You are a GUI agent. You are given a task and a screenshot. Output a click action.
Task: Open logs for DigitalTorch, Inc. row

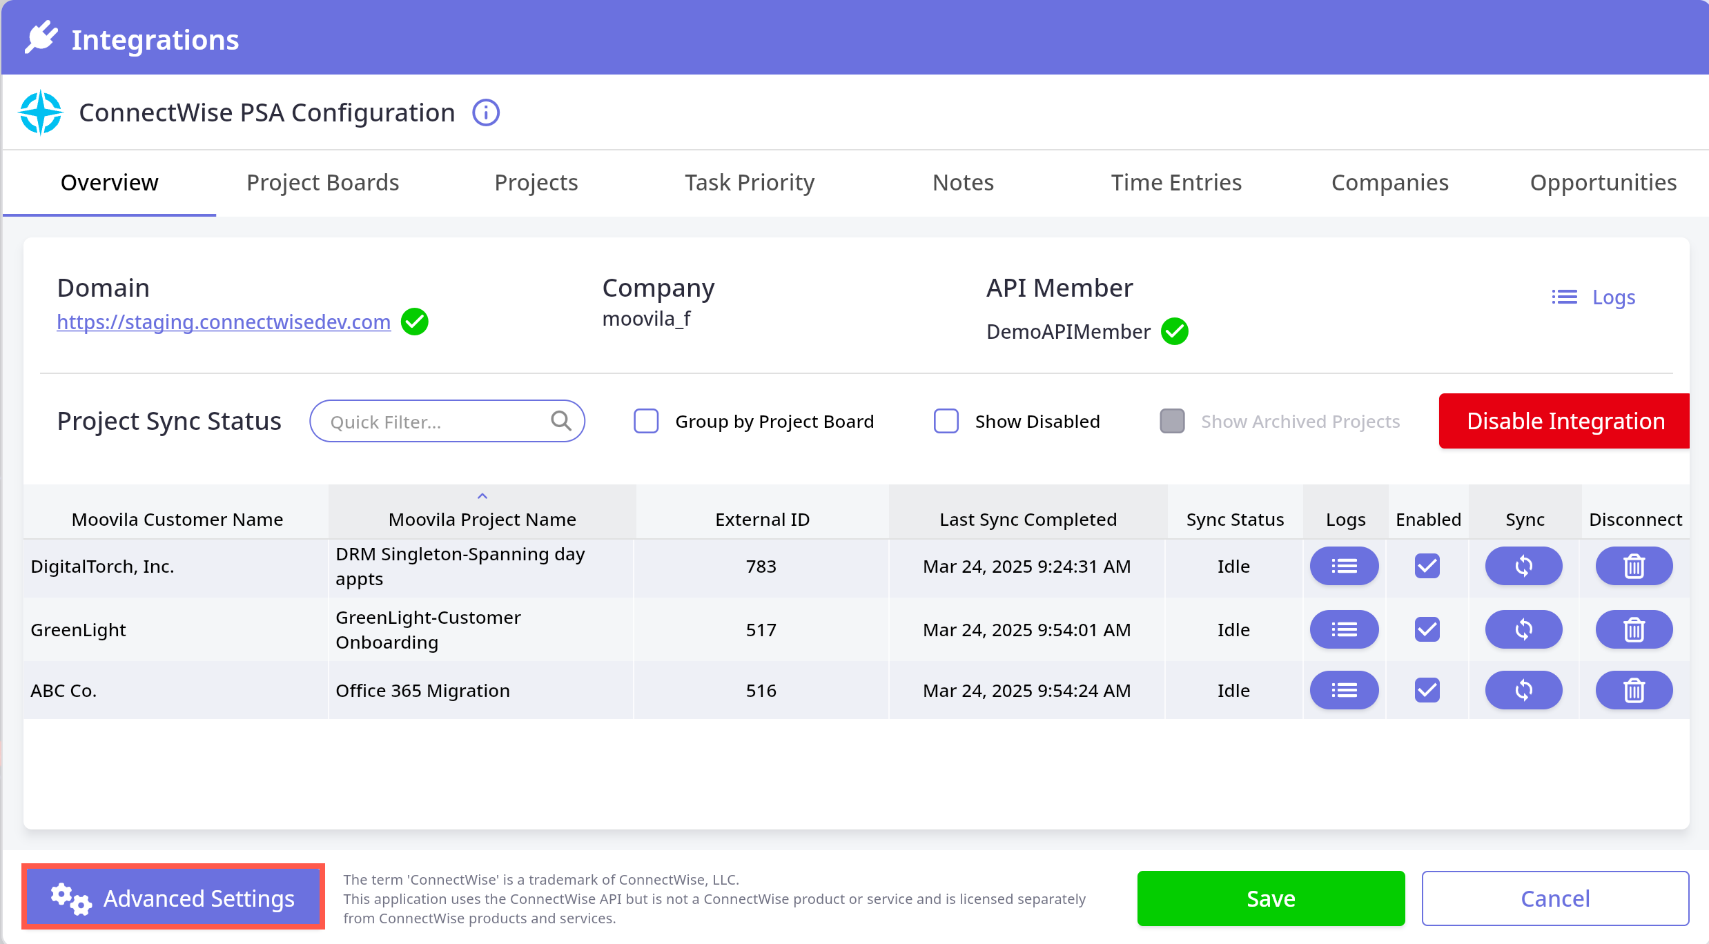tap(1344, 567)
